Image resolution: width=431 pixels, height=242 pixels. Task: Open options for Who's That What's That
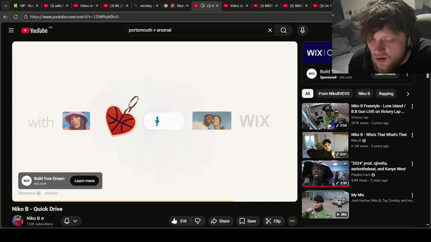[412, 135]
